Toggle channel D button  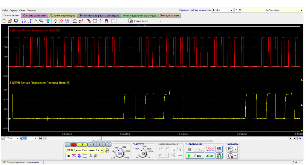click(x=108, y=145)
